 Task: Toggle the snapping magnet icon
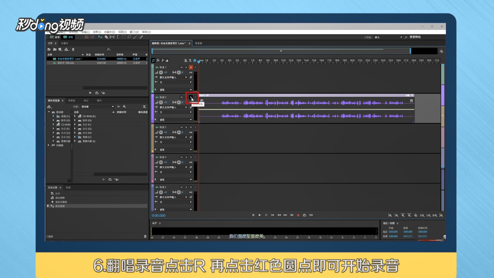click(194, 60)
